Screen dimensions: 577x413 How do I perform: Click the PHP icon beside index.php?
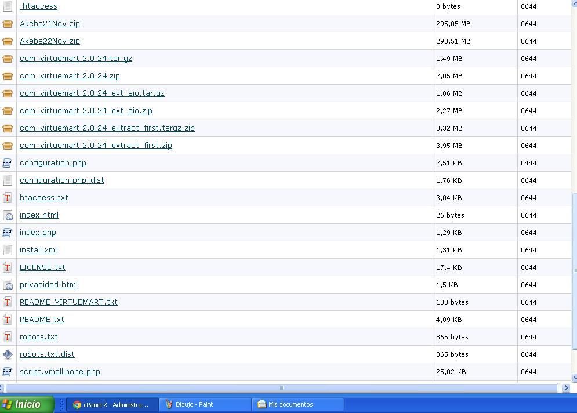pos(7,233)
